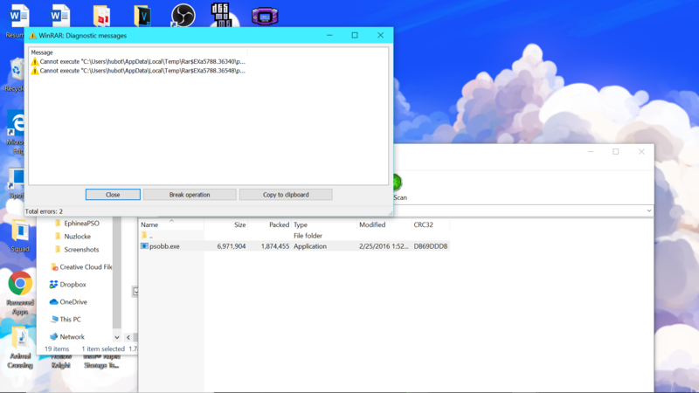
Task: Open This PC in the Explorer sidebar
Action: click(x=65, y=320)
